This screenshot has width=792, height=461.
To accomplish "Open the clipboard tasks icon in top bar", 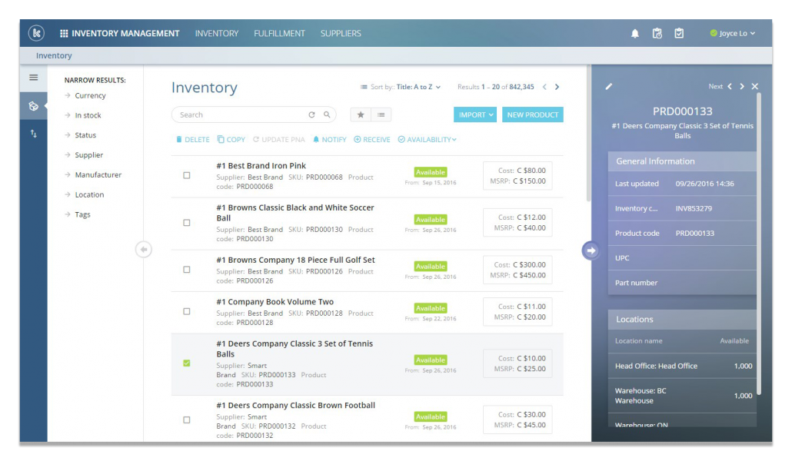I will pos(679,33).
